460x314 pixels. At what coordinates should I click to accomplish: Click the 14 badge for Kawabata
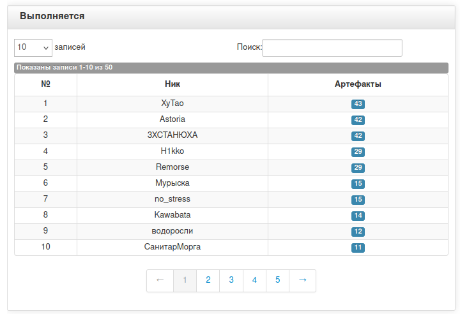[x=358, y=216]
